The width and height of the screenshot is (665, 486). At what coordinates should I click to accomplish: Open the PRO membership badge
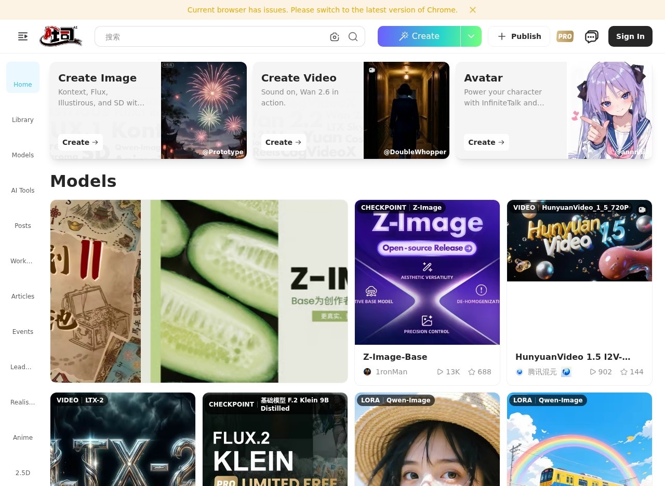(x=565, y=36)
